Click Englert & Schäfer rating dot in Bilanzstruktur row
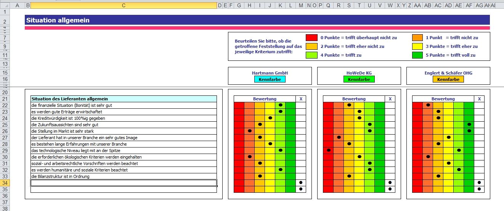 tap(438, 176)
